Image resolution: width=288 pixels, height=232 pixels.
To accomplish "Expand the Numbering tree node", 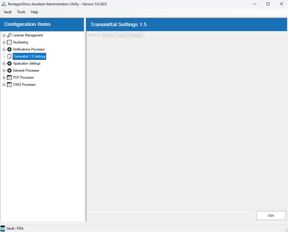I will pyautogui.click(x=4, y=42).
